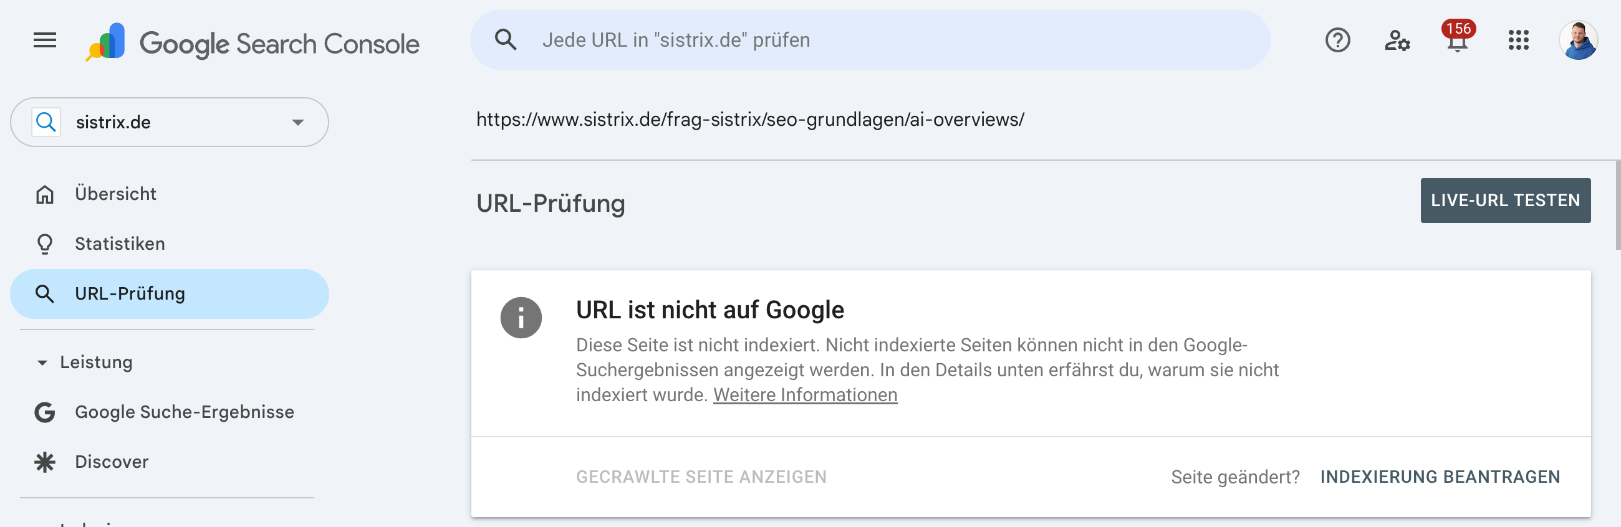Focus the 'Jede URL in sistrix.de prüfen' field
1621x527 pixels.
870,40
